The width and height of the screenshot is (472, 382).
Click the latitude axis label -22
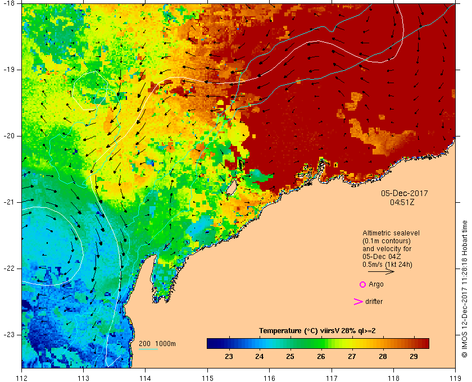(x=8, y=268)
